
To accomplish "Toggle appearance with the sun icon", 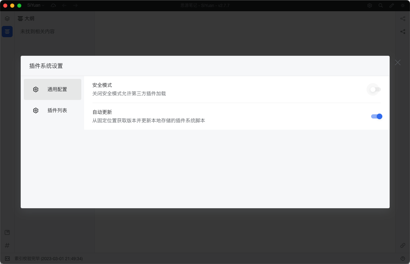I will tap(403, 6).
